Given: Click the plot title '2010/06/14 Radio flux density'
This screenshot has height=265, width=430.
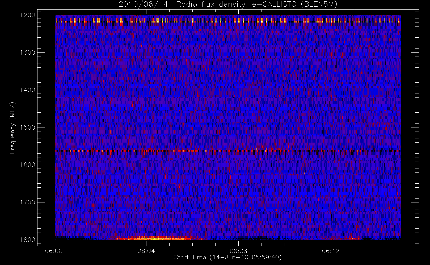Looking at the screenshot, I should tap(228, 5).
